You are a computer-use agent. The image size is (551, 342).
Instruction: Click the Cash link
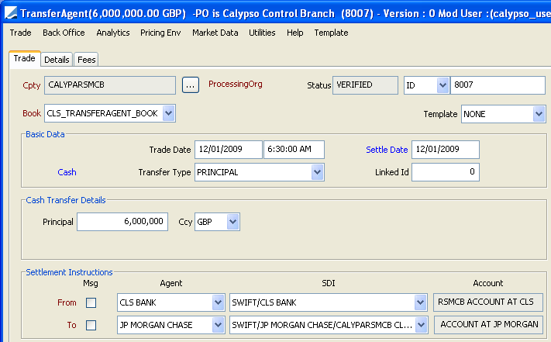67,172
